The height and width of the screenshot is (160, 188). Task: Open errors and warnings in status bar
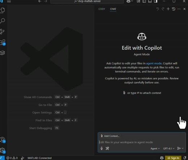[x=12, y=158]
